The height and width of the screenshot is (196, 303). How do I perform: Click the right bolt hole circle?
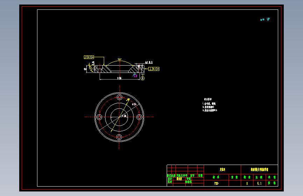[139, 117]
